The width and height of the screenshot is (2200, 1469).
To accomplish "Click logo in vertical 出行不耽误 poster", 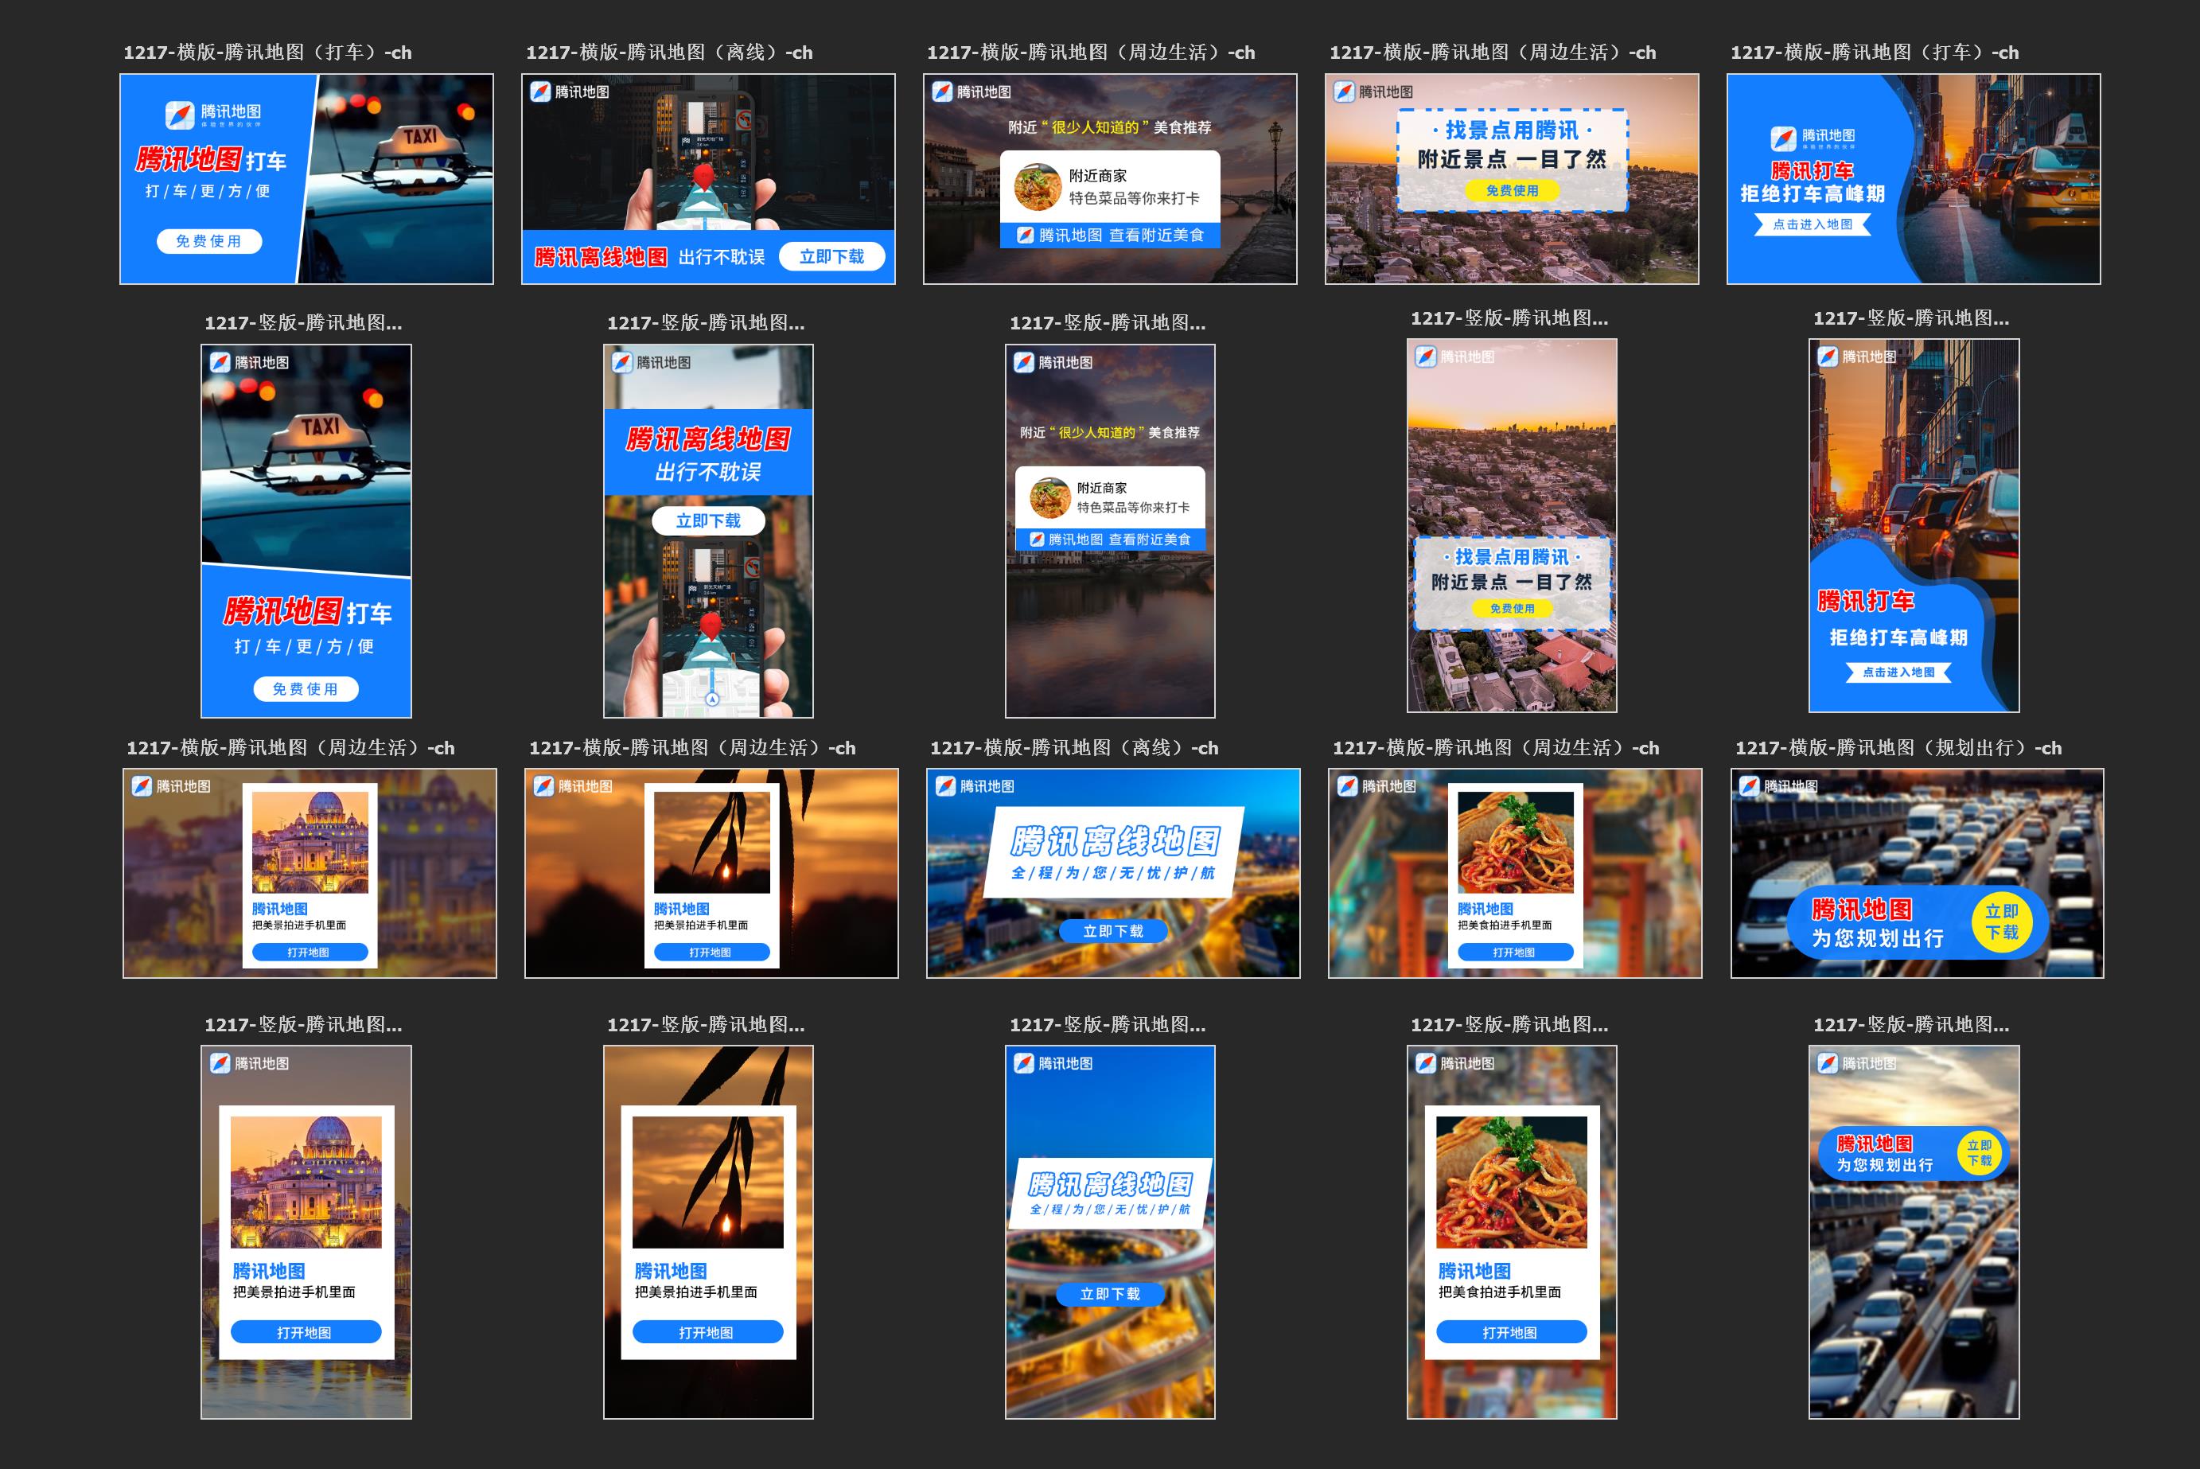I will [x=651, y=363].
